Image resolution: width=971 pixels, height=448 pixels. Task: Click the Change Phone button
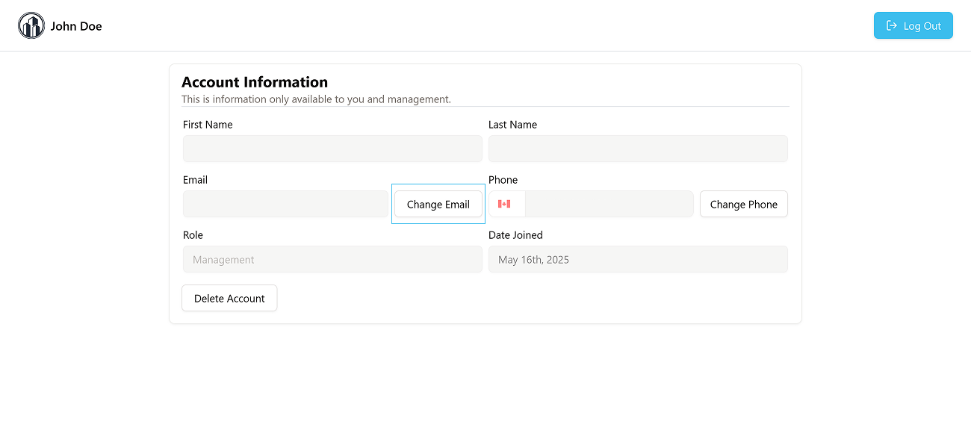[x=743, y=204]
